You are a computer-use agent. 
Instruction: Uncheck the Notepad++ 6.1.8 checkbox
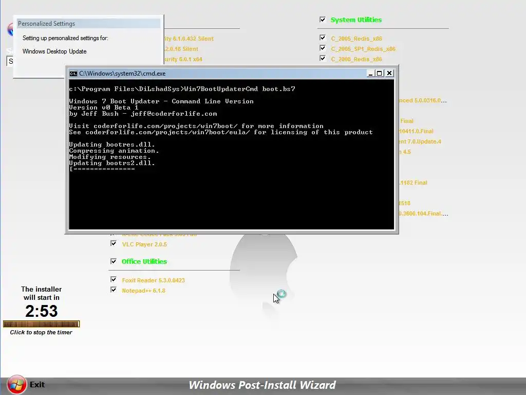click(114, 290)
